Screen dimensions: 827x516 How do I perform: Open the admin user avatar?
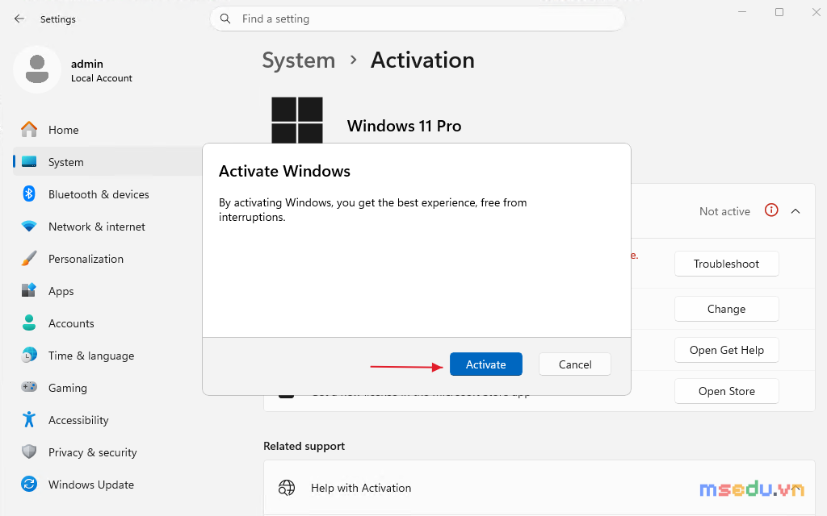37,69
